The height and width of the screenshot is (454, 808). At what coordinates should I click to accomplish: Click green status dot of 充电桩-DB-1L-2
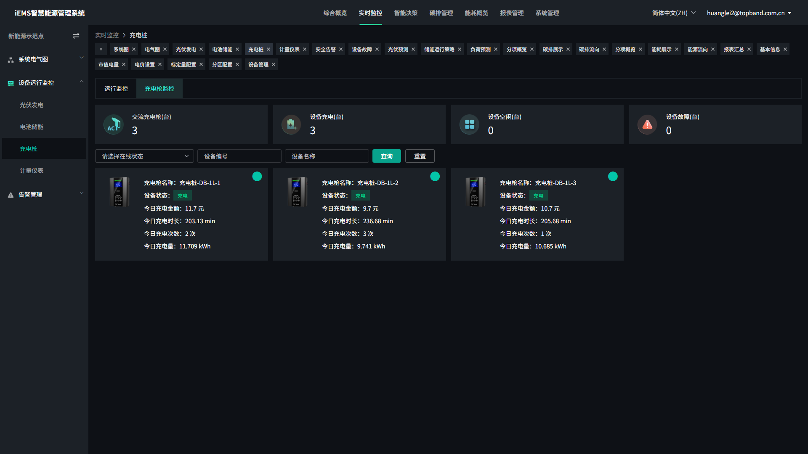(x=435, y=177)
